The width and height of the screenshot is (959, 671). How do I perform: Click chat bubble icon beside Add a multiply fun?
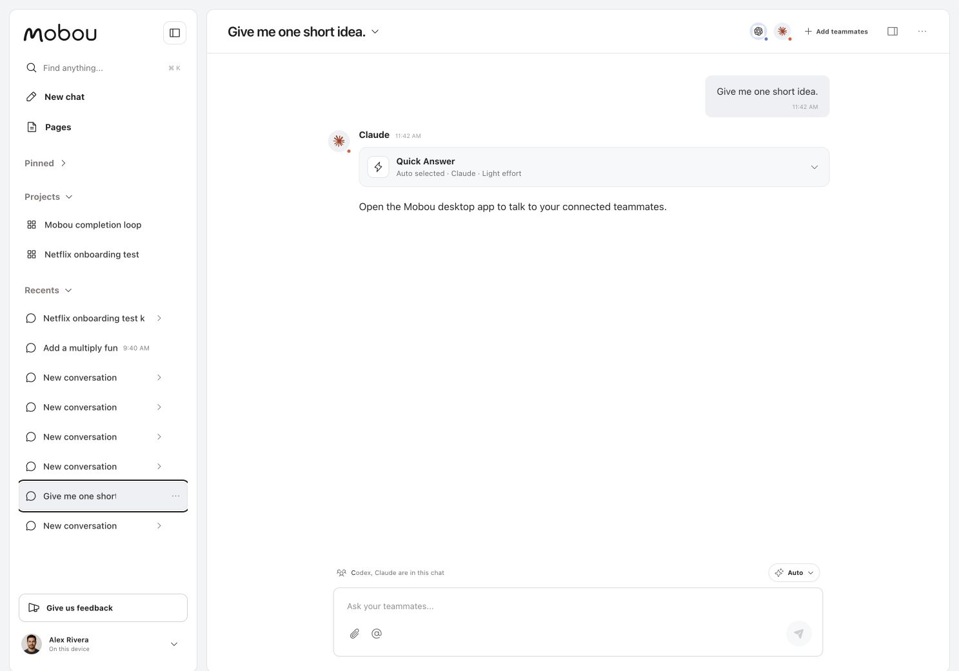(30, 348)
